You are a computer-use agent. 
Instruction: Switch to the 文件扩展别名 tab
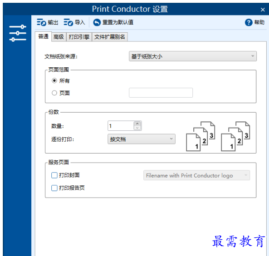(110, 37)
